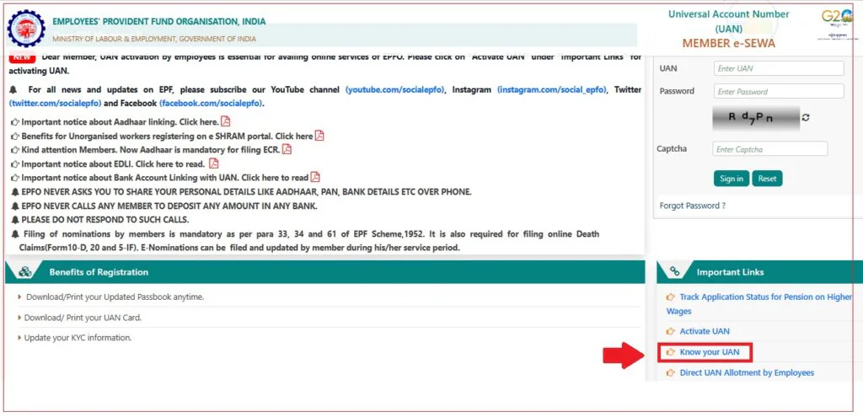
Task: Click hand pointer icon beside Activate UAN
Action: tap(670, 331)
